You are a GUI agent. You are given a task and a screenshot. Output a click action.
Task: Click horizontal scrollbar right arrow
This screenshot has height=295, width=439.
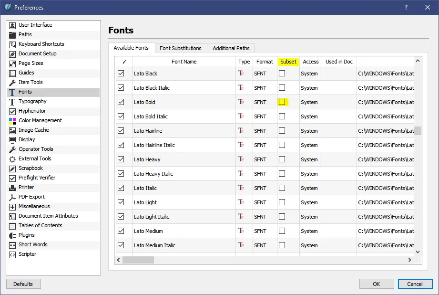click(x=410, y=260)
